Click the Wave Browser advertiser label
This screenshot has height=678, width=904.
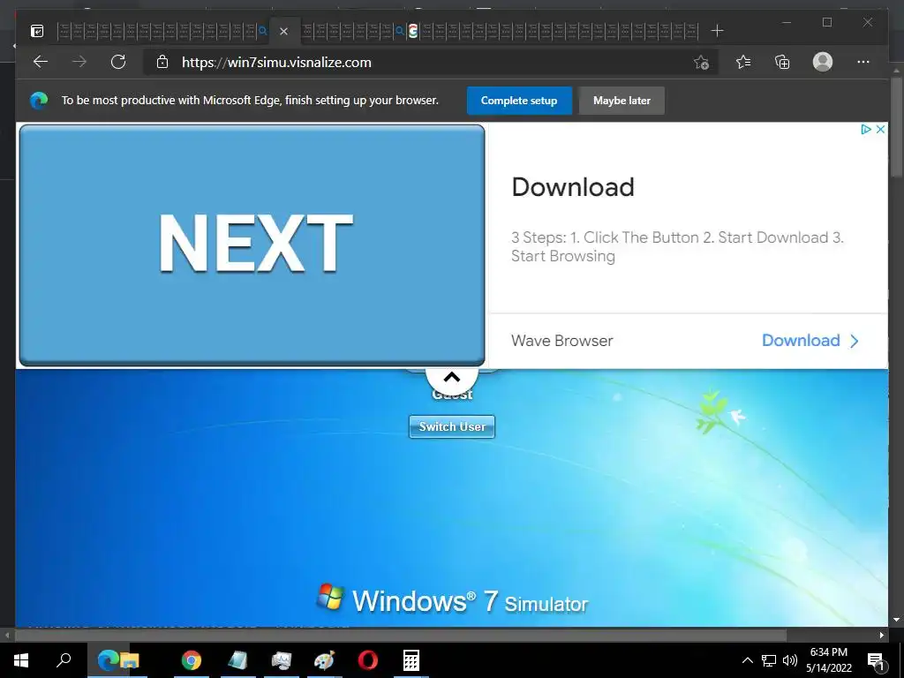coord(562,341)
